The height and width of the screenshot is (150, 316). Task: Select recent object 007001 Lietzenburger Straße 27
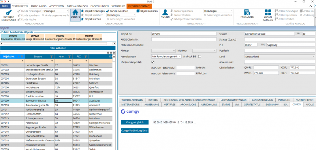(89, 37)
